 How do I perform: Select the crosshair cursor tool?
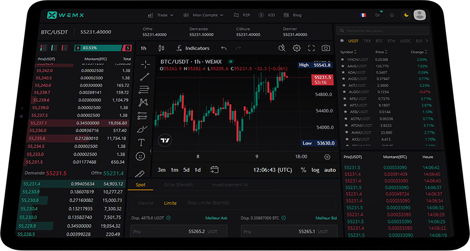[x=145, y=64]
